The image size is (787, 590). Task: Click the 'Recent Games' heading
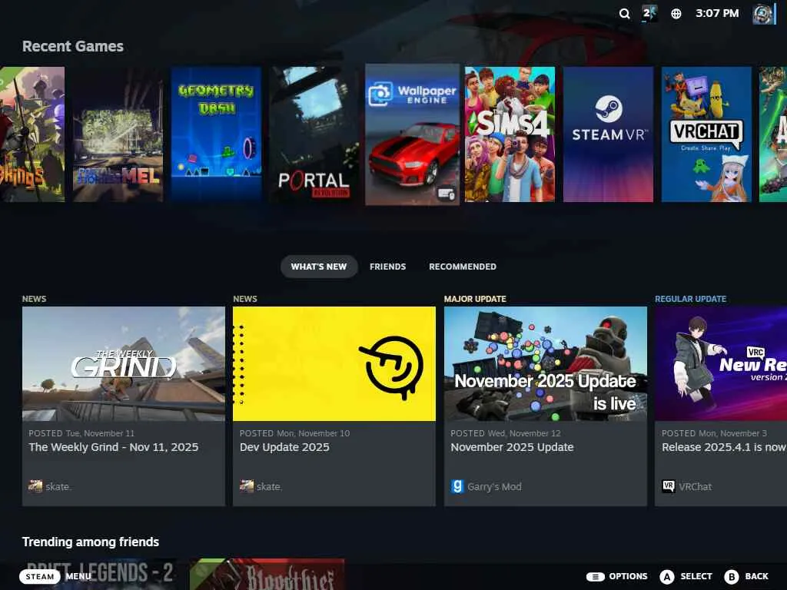(x=73, y=46)
